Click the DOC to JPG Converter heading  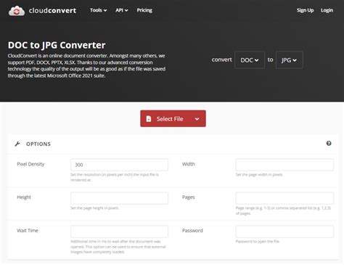[x=57, y=45]
